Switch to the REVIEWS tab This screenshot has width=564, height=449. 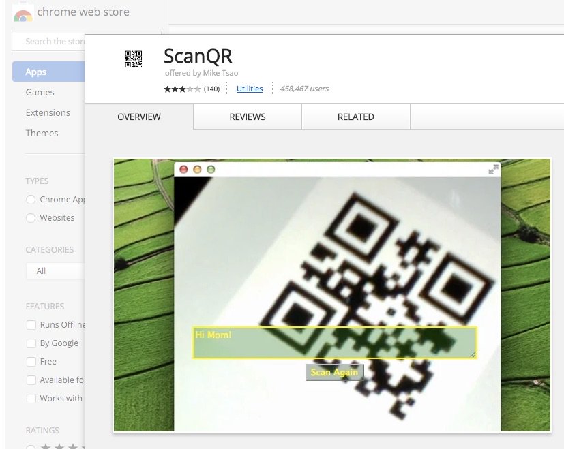[248, 117]
